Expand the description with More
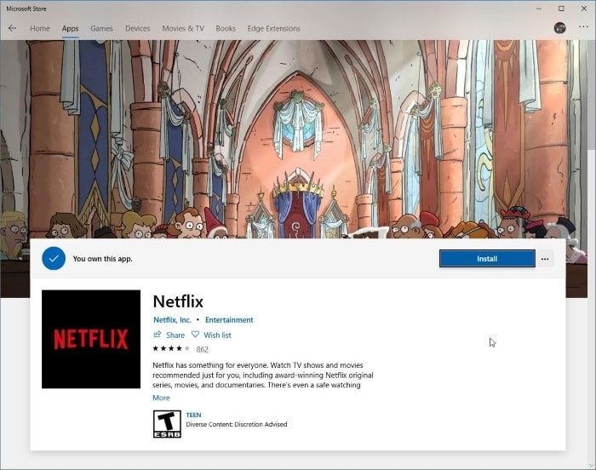Image resolution: width=596 pixels, height=470 pixels. (x=161, y=398)
